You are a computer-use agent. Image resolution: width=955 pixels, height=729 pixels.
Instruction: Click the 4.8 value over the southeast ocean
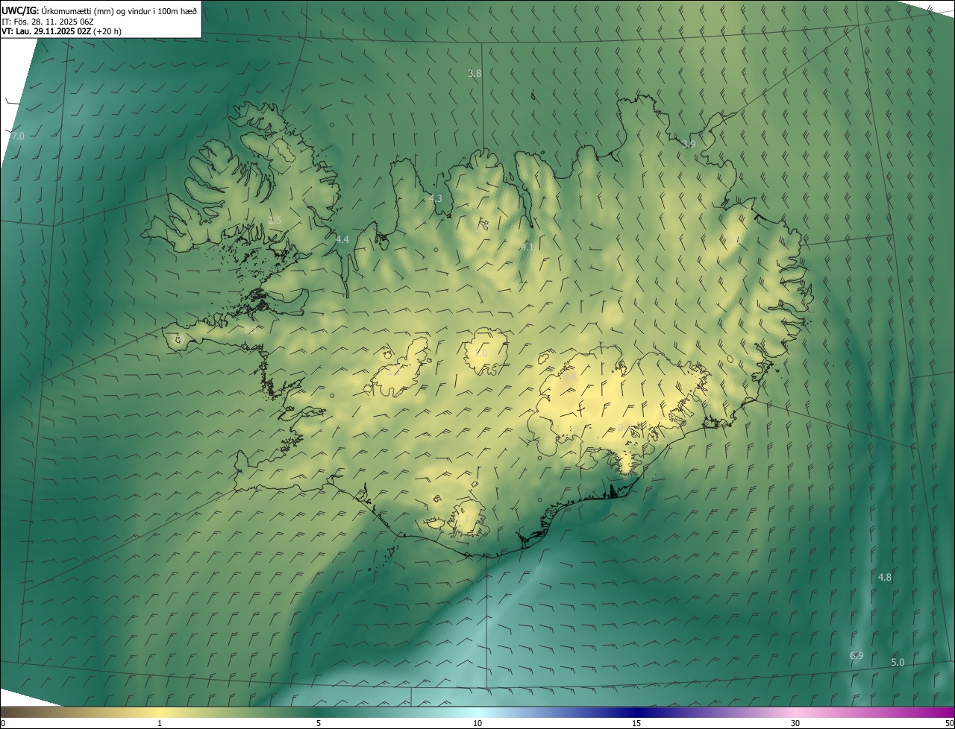884,577
